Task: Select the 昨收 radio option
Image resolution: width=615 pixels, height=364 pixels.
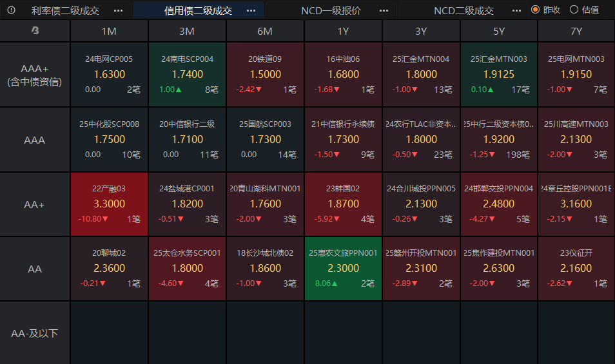Action: pyautogui.click(x=545, y=10)
